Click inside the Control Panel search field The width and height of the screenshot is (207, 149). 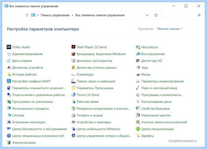183,15
